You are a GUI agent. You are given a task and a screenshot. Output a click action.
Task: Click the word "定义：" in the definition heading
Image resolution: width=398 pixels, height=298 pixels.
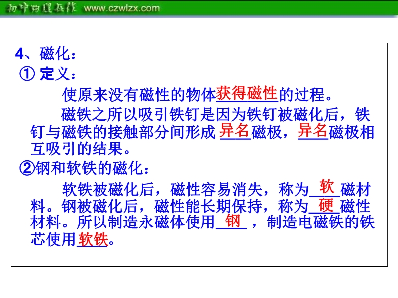(58, 74)
